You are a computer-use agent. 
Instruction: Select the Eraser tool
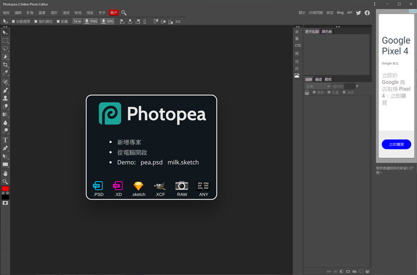coord(5,107)
